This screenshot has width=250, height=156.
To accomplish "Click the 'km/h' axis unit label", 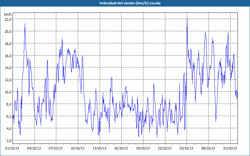I will click(8, 14).
